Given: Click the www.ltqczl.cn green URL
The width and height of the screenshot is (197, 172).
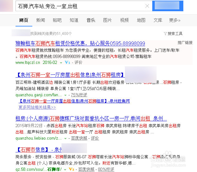Looking at the screenshot, I should pos(28,63).
